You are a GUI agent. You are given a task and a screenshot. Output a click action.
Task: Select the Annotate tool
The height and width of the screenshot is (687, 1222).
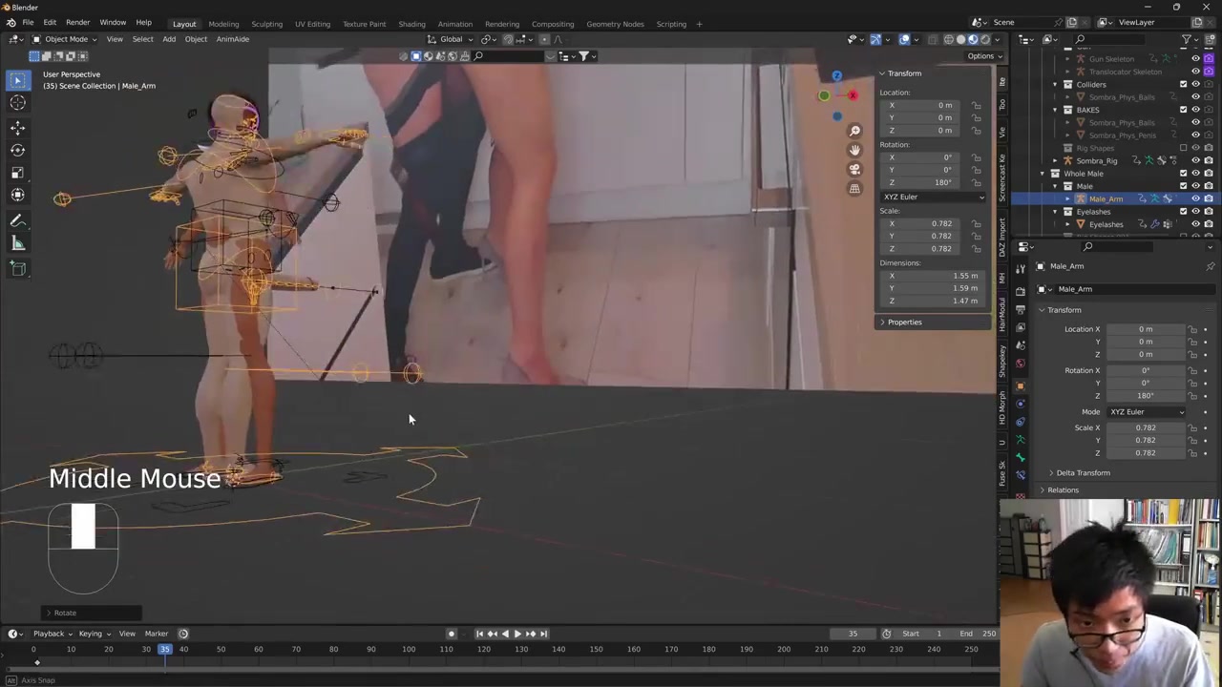(17, 220)
